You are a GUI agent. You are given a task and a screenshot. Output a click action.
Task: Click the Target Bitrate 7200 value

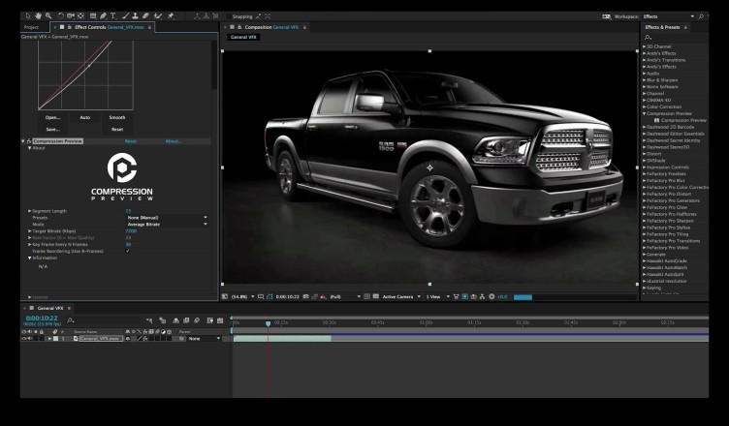pos(131,230)
